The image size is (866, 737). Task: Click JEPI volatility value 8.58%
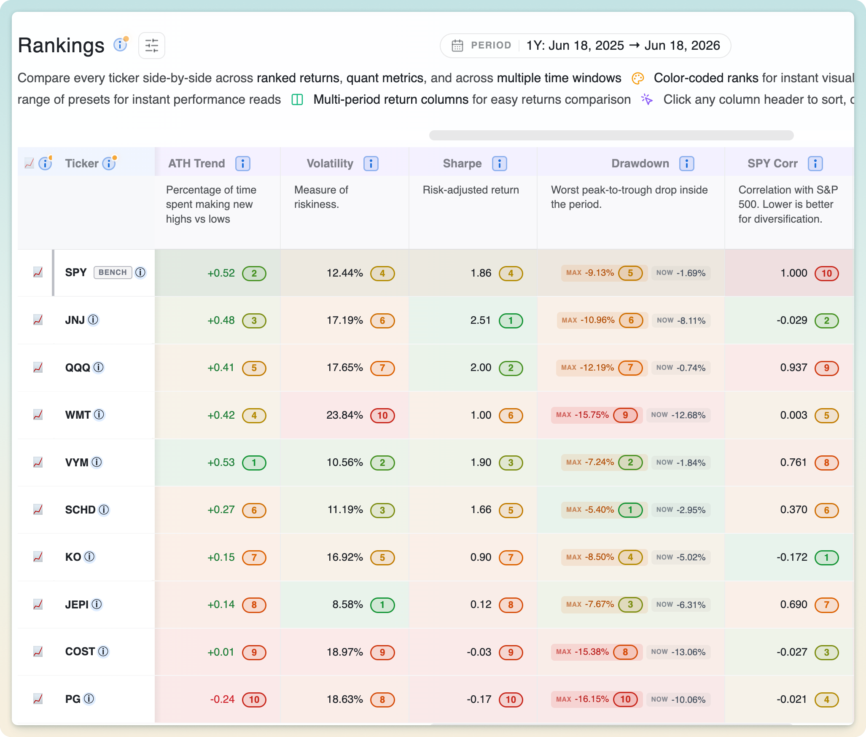pyautogui.click(x=347, y=605)
